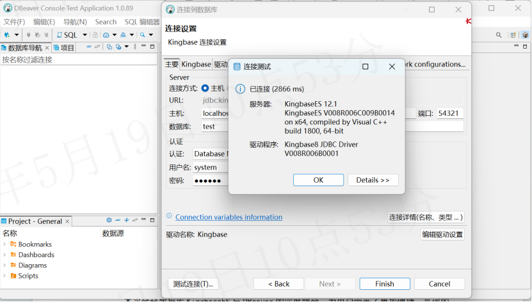Expand the Scripts tree node
Screen dimensions: 532x302
pos(4,276)
